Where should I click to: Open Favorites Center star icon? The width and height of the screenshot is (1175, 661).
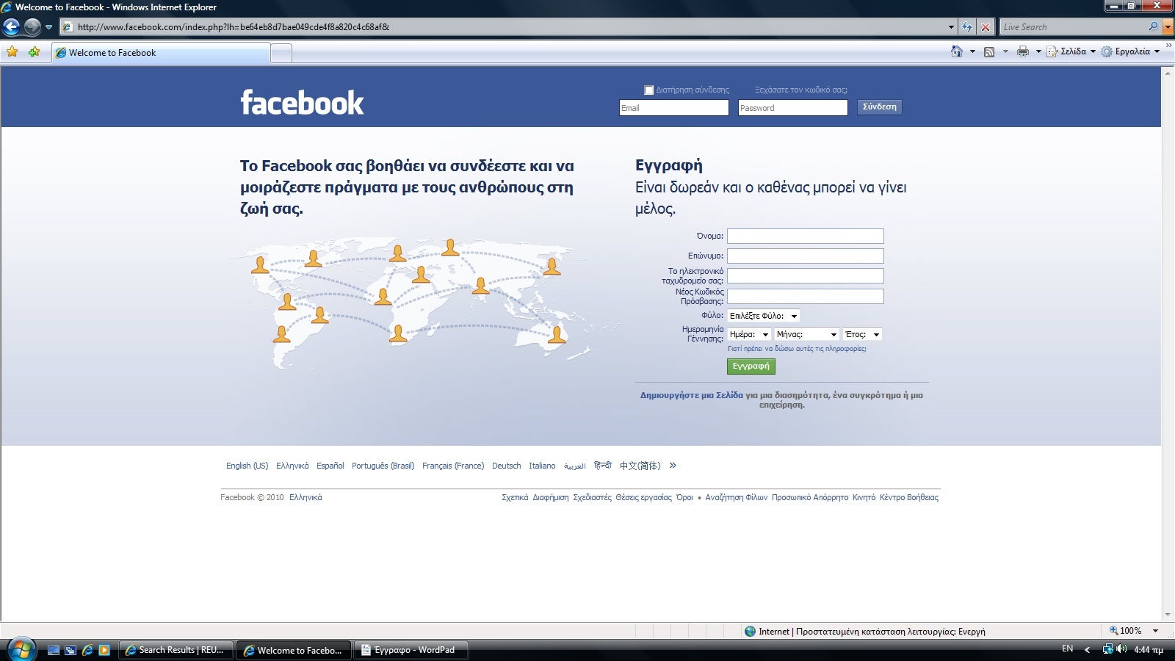tap(12, 52)
